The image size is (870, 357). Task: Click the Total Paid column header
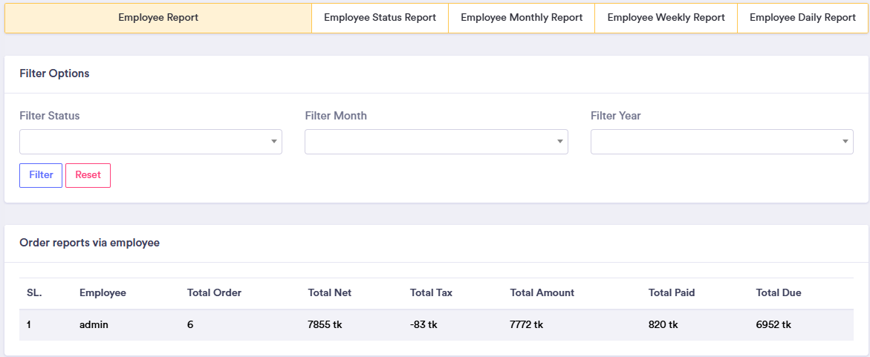point(672,293)
